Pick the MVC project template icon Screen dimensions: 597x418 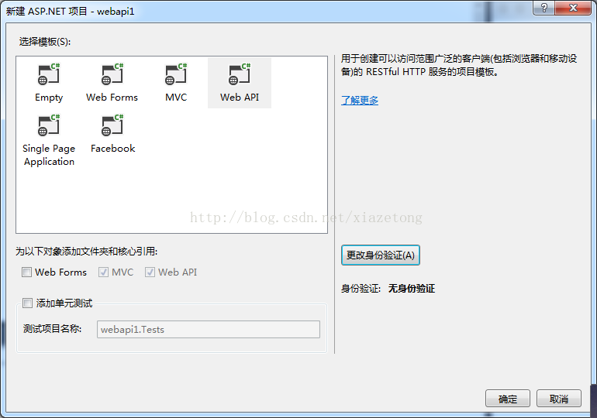coord(176,74)
